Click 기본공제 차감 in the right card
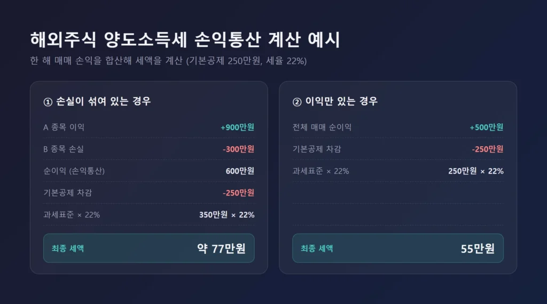 [317, 149]
